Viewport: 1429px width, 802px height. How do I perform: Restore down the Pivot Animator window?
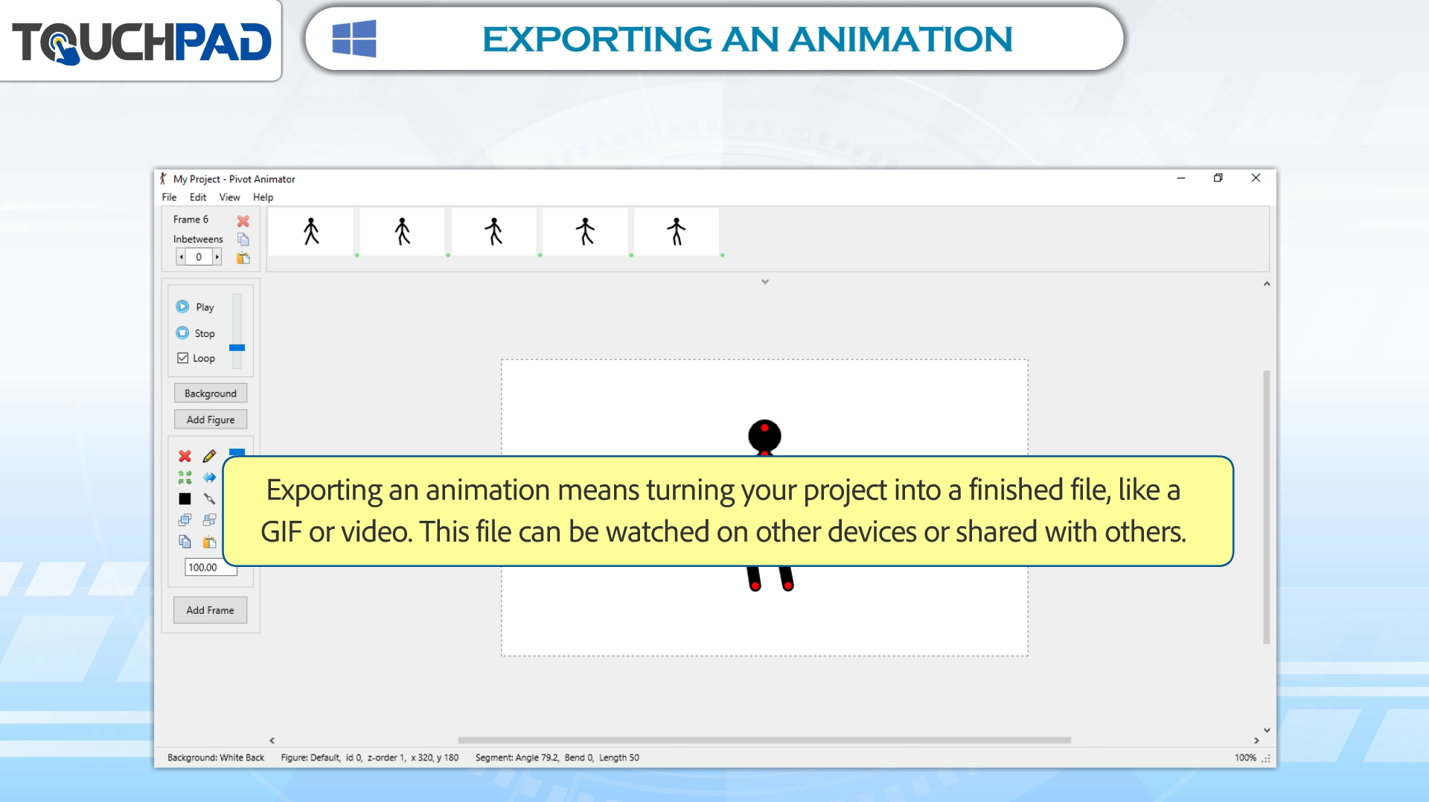click(x=1218, y=178)
